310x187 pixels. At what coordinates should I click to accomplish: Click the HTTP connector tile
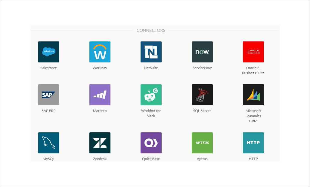pos(253,143)
